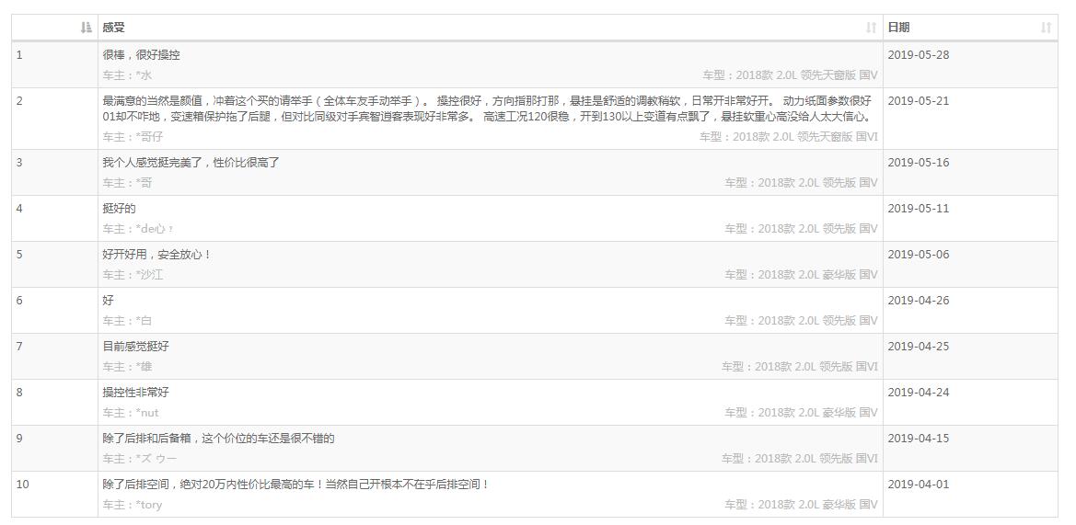The width and height of the screenshot is (1076, 525).
Task: Click date 2019-05-21
Action: click(x=919, y=101)
